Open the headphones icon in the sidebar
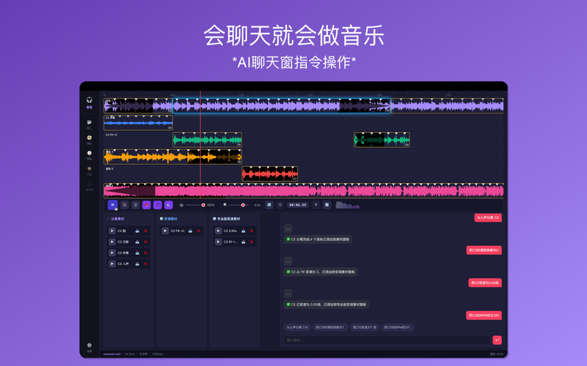This screenshot has width=587, height=366. 89,102
